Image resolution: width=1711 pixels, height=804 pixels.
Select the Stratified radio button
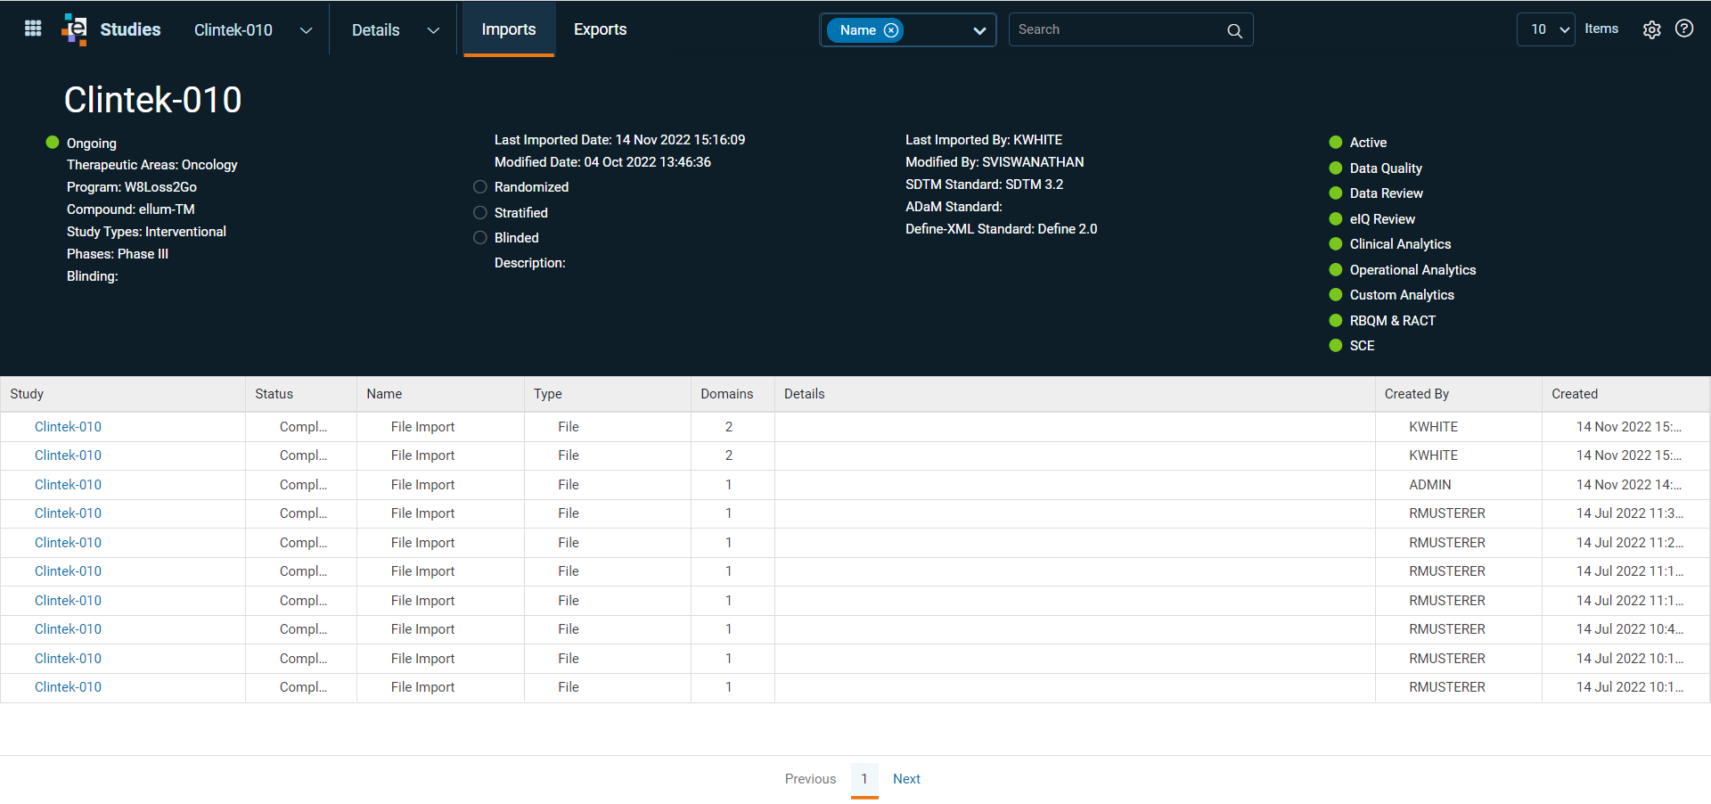point(480,213)
